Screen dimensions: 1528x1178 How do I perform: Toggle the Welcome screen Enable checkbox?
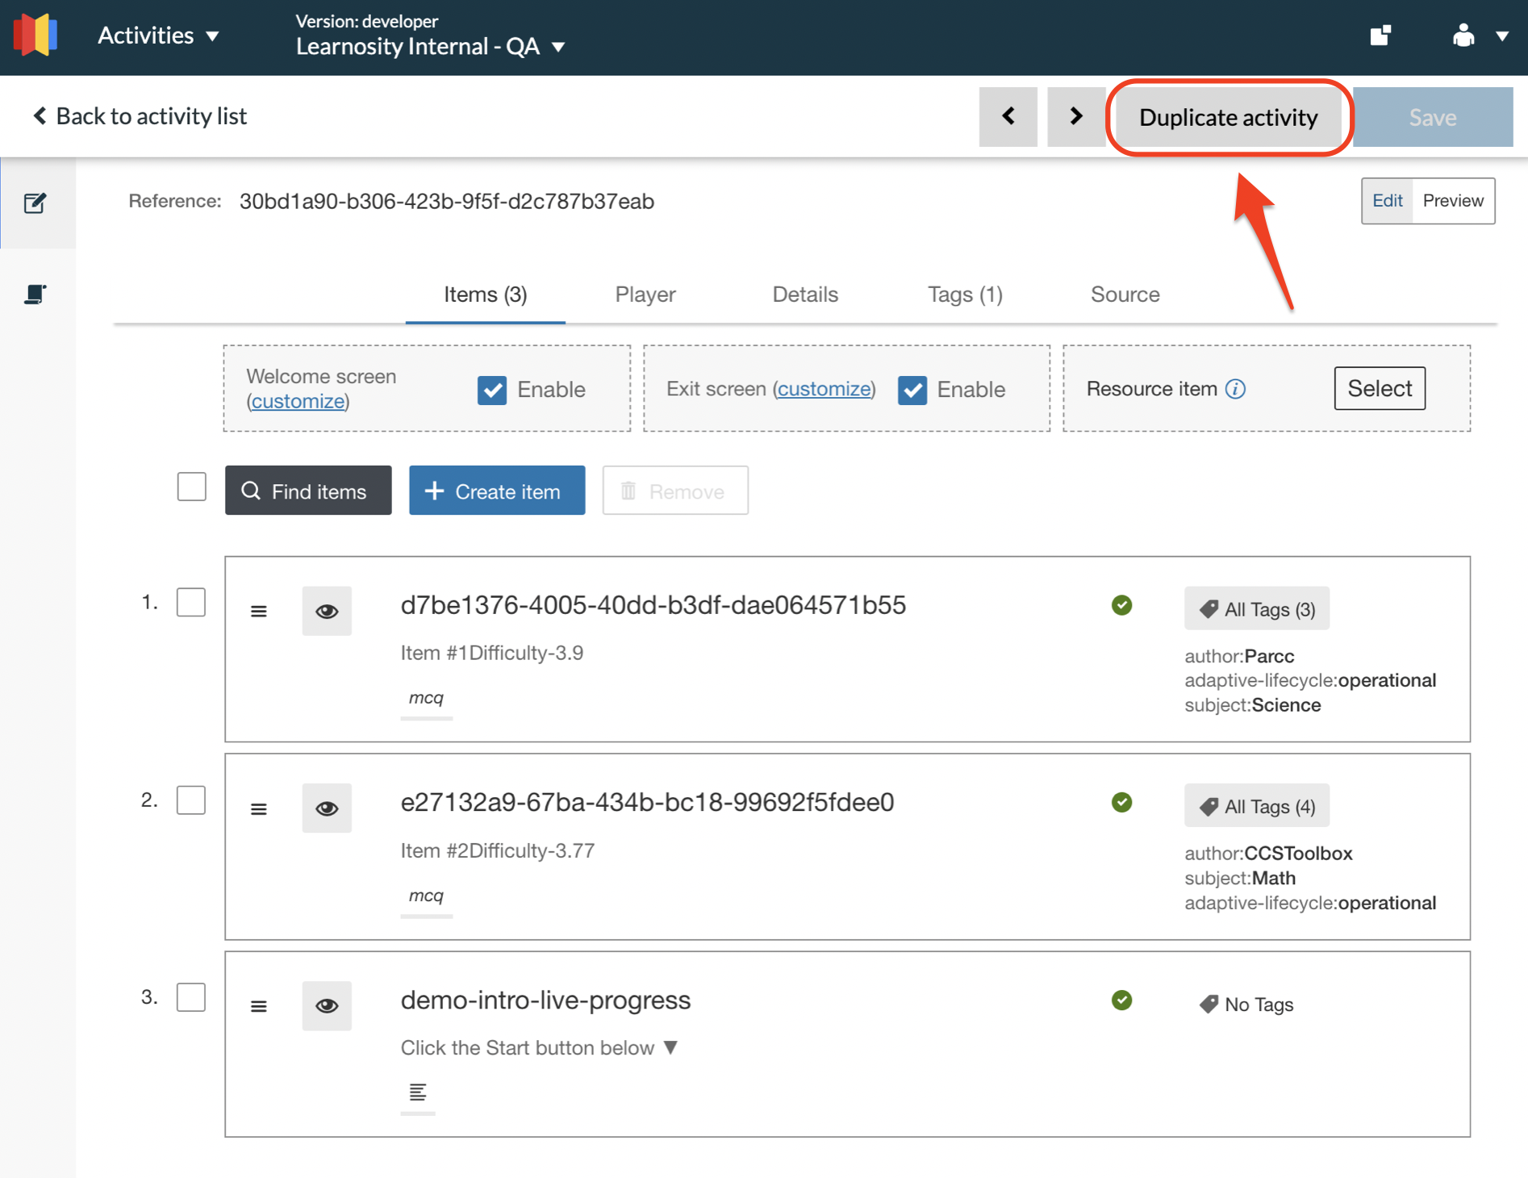click(492, 390)
